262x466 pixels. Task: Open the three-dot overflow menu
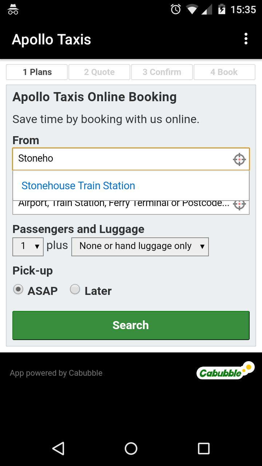246,39
